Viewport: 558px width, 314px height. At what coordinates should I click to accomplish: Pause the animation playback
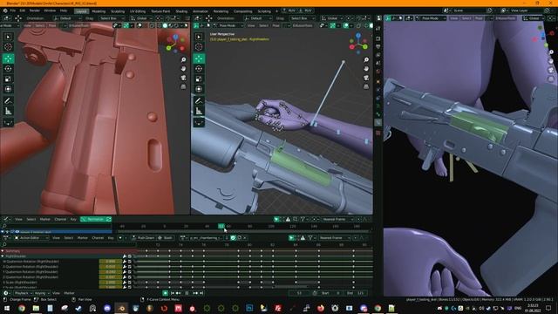pos(187,293)
